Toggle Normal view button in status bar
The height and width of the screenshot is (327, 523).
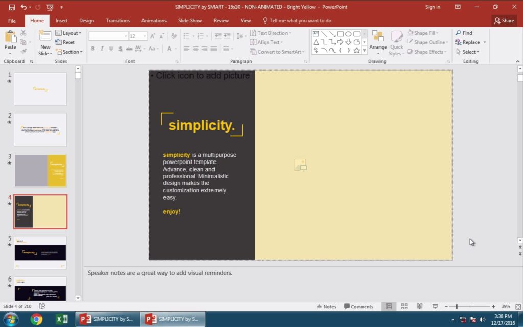(389, 307)
